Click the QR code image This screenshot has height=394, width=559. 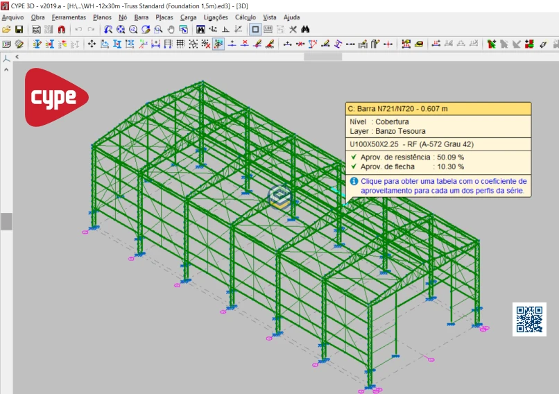pyautogui.click(x=529, y=319)
